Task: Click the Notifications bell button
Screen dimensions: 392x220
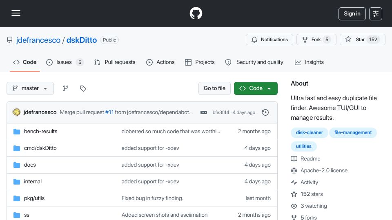Action: pyautogui.click(x=269, y=40)
